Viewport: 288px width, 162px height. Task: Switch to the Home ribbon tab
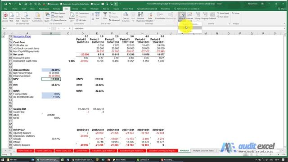tap(15, 9)
